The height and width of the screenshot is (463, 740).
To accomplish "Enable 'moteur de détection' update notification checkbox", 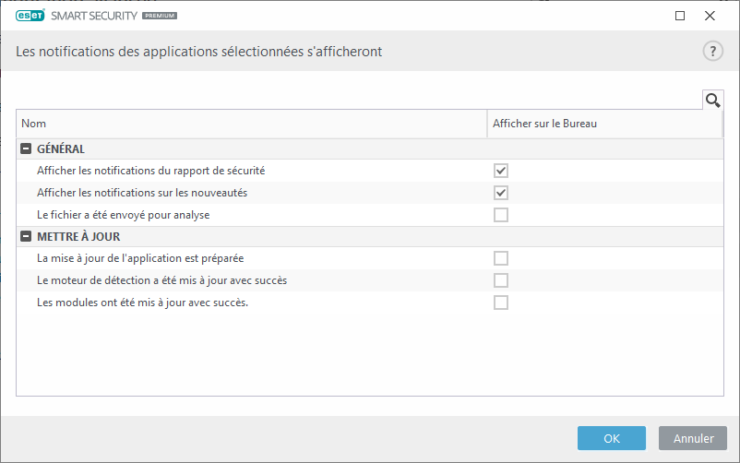I will pos(501,280).
